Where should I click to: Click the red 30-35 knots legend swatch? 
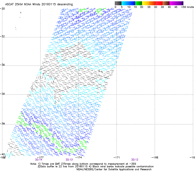pos(159,3)
